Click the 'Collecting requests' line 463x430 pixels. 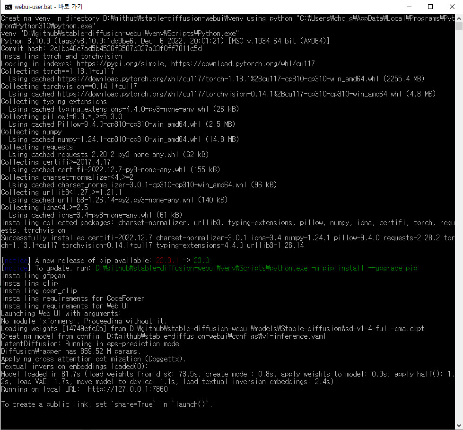pyautogui.click(x=37, y=147)
